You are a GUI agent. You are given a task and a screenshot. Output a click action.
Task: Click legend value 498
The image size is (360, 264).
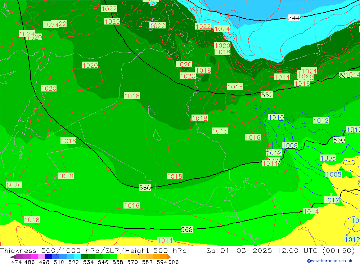[44, 262]
